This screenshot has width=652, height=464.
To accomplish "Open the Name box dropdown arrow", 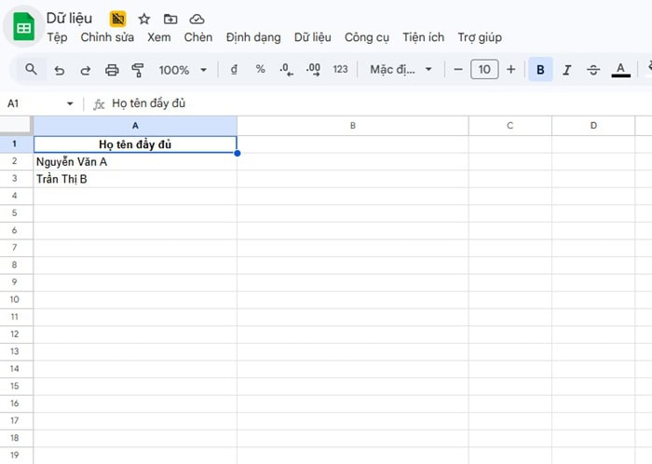I will point(70,103).
